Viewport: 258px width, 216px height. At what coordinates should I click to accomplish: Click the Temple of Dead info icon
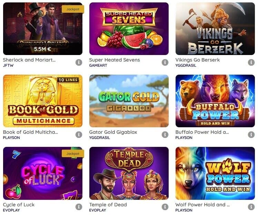coord(165,207)
